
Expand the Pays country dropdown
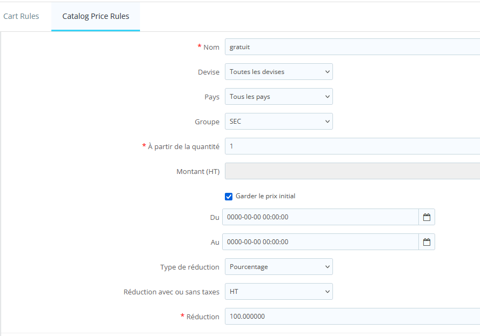point(278,97)
